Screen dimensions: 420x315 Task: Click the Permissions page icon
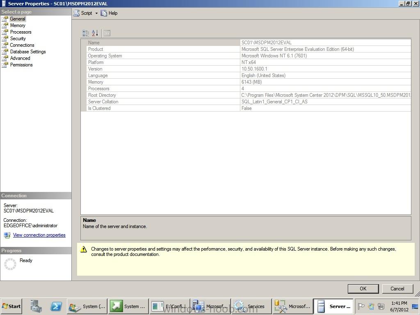pos(5,65)
